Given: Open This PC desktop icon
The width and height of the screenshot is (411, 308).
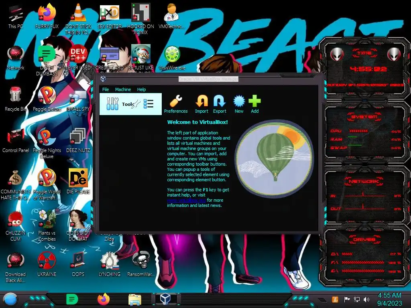Looking at the screenshot, I should [x=16, y=16].
